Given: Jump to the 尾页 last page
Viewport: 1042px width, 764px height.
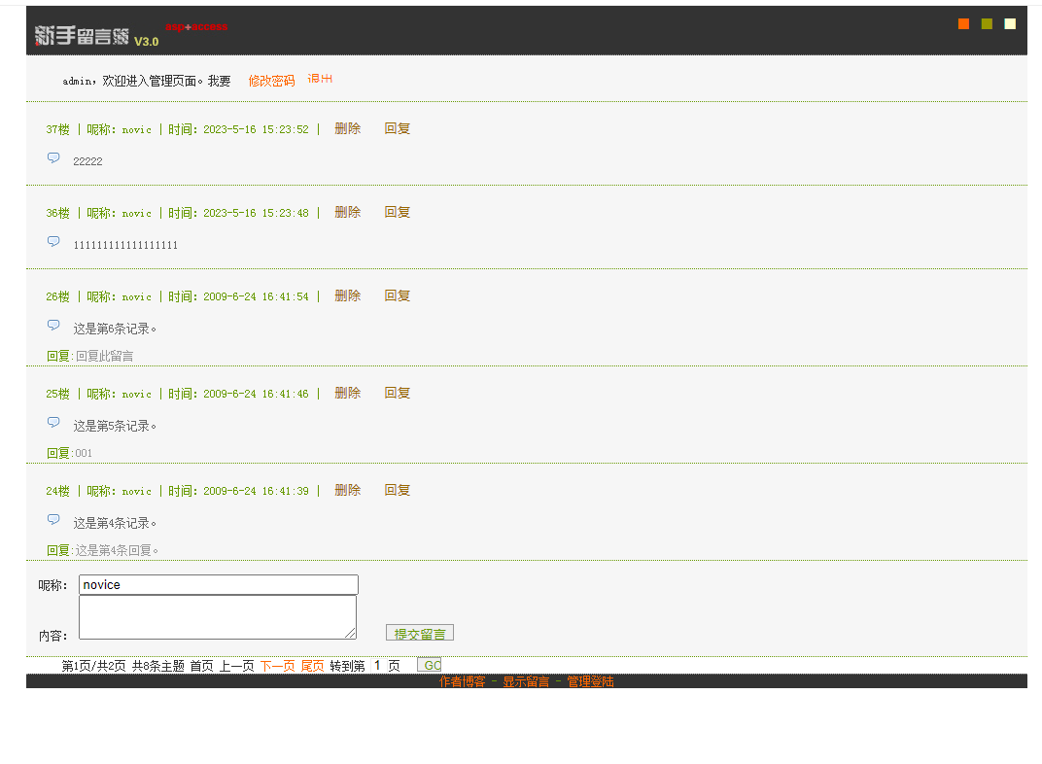Looking at the screenshot, I should (312, 666).
